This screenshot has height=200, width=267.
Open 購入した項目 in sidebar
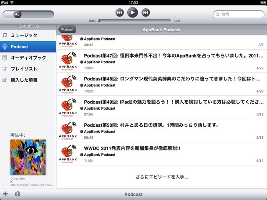tap(28, 80)
